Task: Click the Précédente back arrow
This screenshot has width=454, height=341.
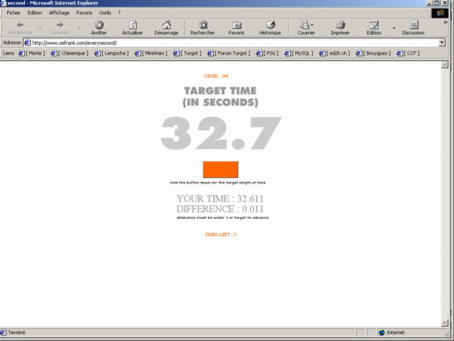Action: coord(20,25)
